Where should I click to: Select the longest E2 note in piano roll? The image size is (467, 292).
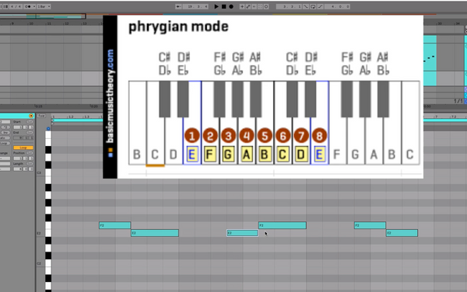pyautogui.click(x=155, y=233)
